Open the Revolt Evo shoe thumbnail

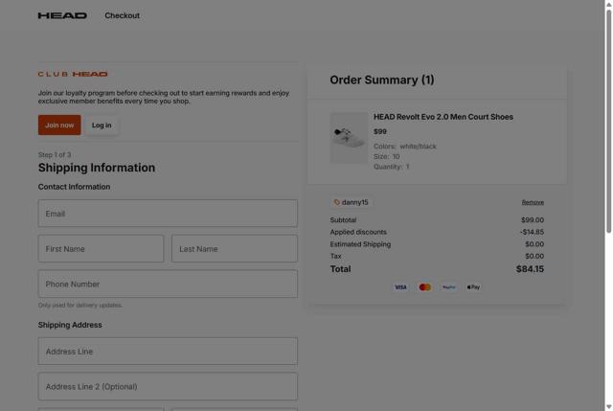[x=349, y=138]
